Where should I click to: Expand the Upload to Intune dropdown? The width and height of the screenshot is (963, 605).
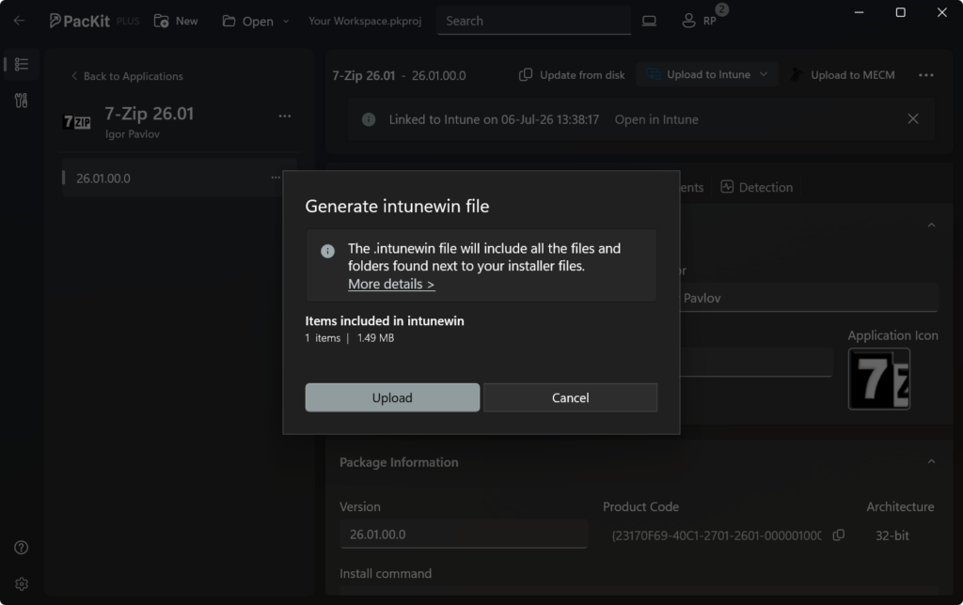[x=764, y=75]
